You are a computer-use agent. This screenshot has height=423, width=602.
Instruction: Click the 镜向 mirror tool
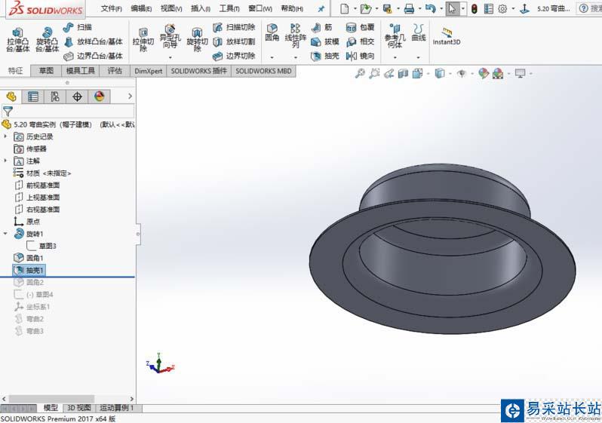point(361,56)
